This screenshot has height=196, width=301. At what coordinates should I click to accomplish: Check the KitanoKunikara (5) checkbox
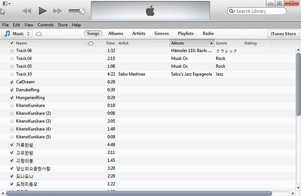(x=12, y=137)
